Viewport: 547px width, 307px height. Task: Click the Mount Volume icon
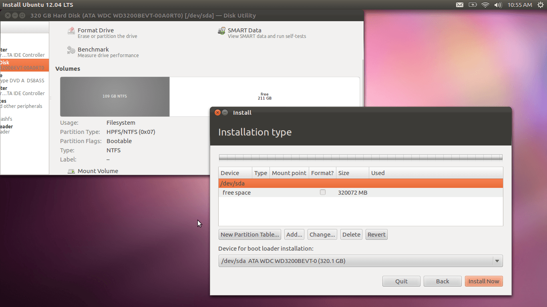71,171
